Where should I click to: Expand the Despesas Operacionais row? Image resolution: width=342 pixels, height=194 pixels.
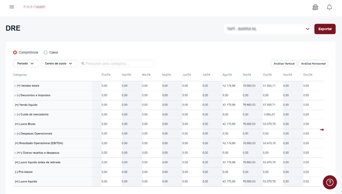point(15,134)
